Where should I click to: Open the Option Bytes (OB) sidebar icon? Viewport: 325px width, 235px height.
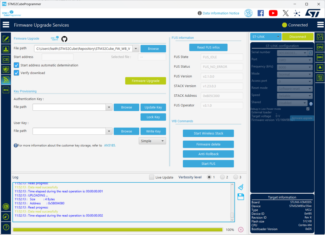pyautogui.click(x=6, y=60)
